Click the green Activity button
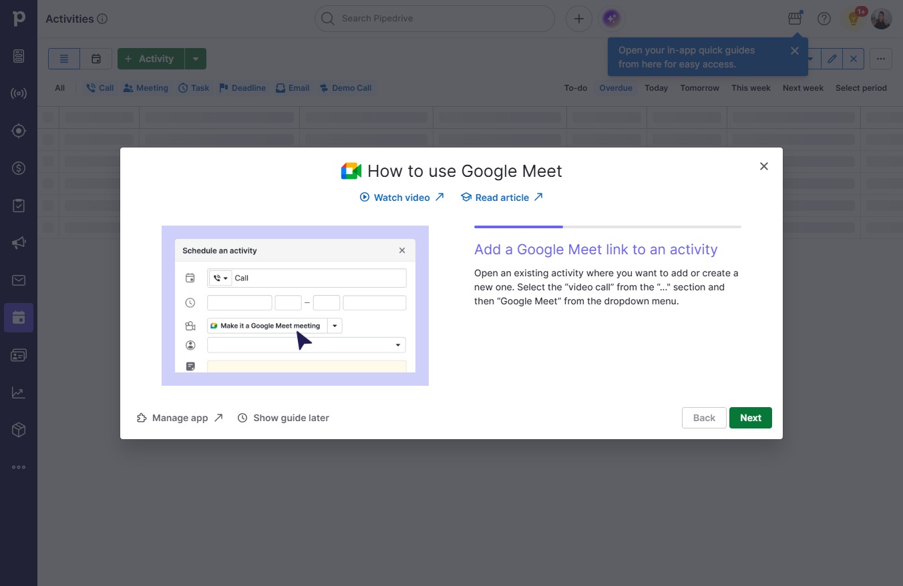 pyautogui.click(x=151, y=59)
